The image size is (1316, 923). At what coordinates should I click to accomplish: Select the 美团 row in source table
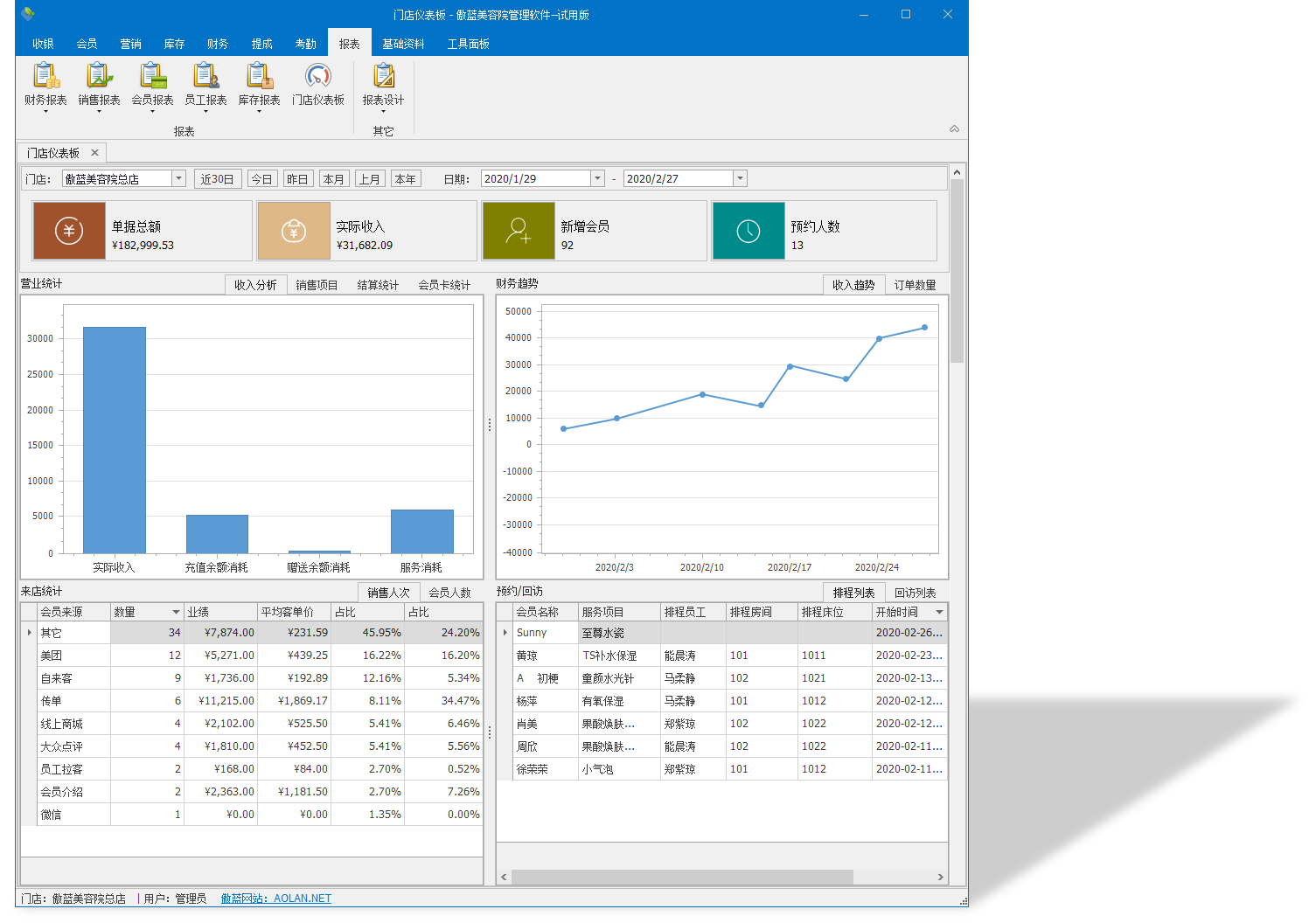(x=252, y=656)
